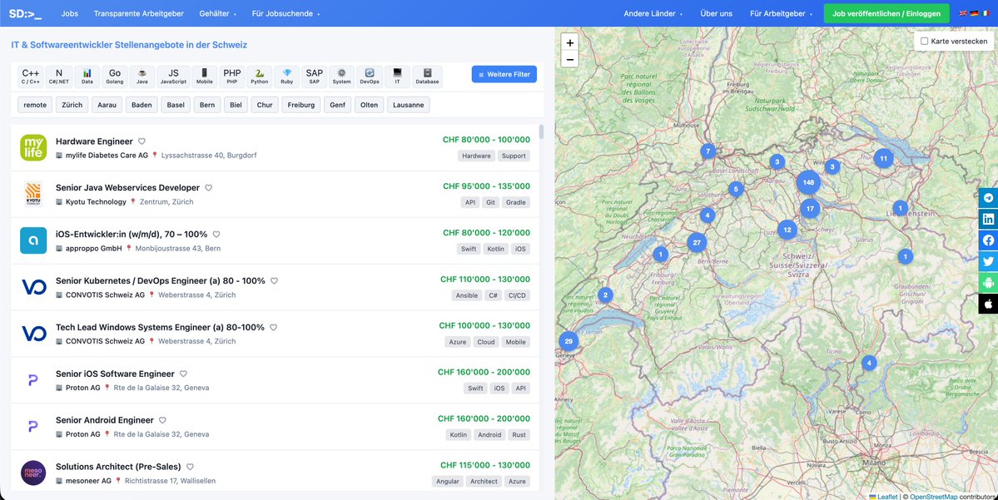Share via the Facebook icon
Image resolution: width=998 pixels, height=500 pixels.
[989, 240]
